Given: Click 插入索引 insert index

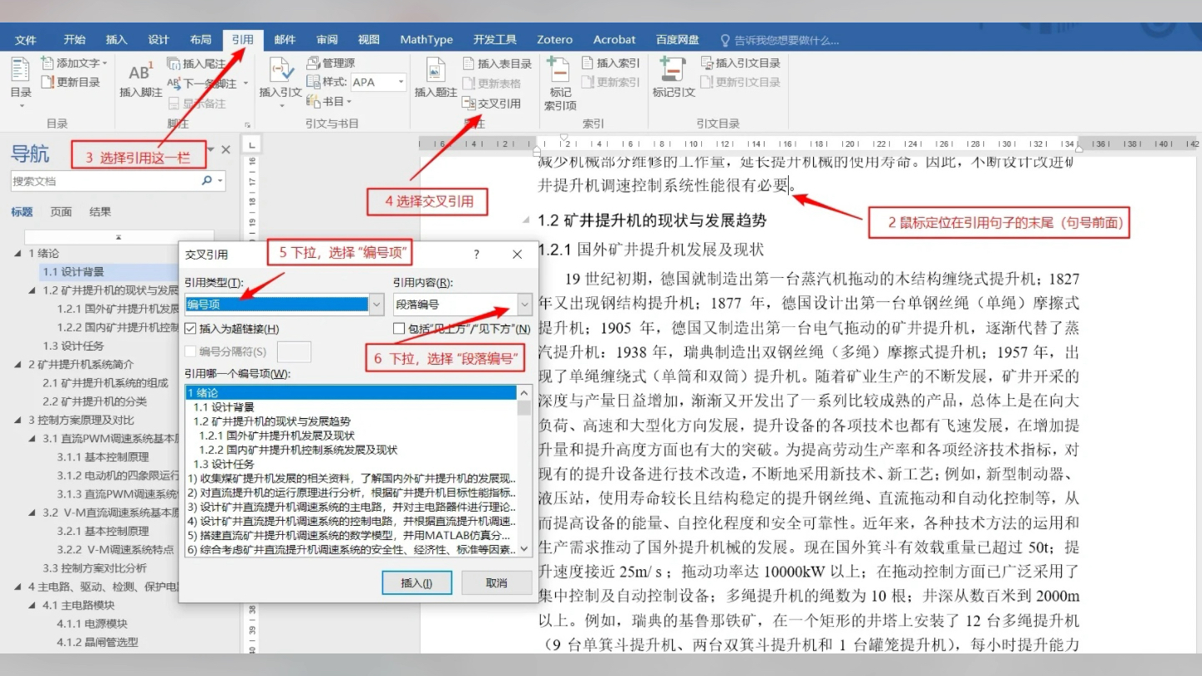Looking at the screenshot, I should (611, 63).
